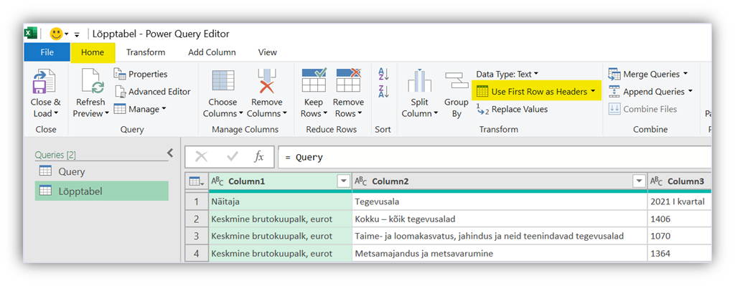
Task: Expand the Use First Row as Headers arrow
Action: (594, 91)
